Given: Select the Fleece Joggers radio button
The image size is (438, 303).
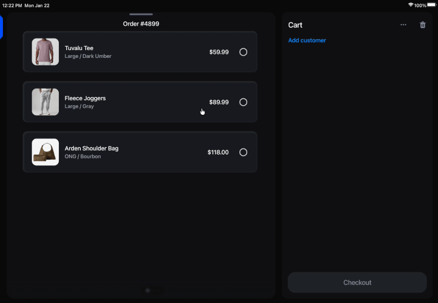Looking at the screenshot, I should (243, 102).
